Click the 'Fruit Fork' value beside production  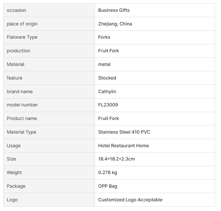109,51
